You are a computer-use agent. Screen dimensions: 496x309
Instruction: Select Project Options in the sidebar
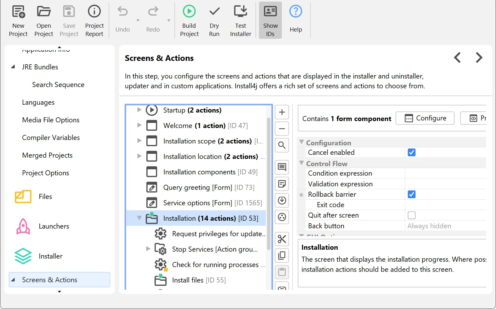pyautogui.click(x=45, y=173)
